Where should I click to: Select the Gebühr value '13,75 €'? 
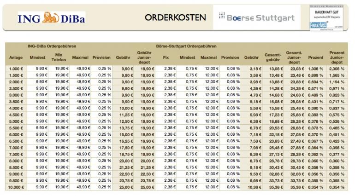126,128
